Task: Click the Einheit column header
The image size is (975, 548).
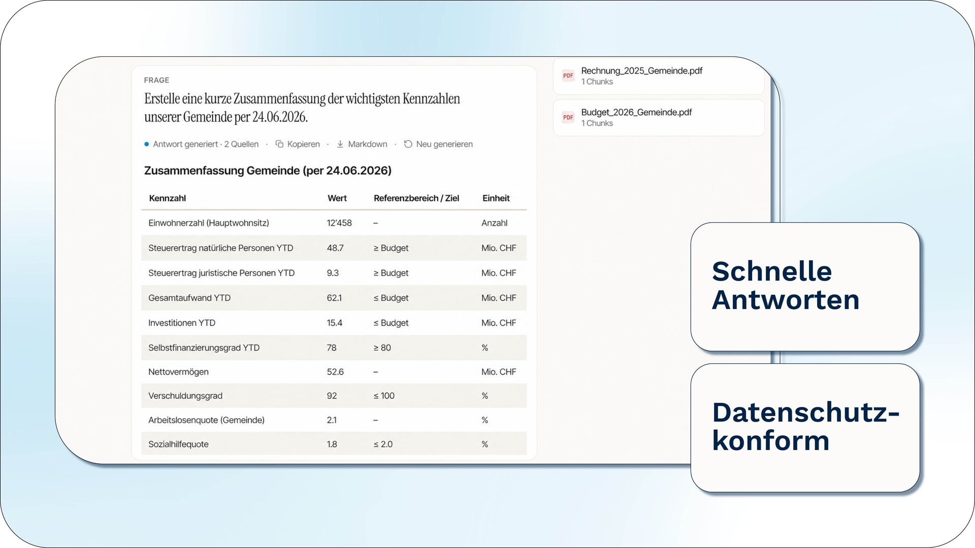Action: pos(496,198)
